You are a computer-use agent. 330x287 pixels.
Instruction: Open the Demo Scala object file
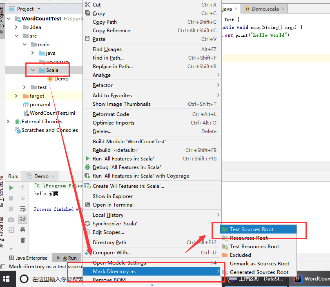(x=58, y=79)
